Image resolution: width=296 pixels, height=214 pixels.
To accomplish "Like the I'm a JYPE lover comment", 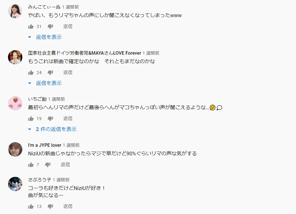I will pyautogui.click(x=31, y=165).
